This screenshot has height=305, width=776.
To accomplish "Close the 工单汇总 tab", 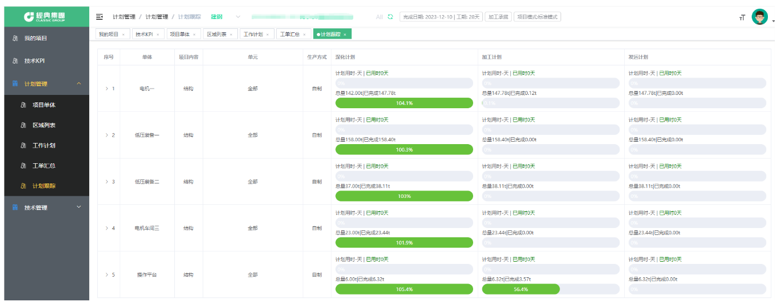I will (x=305, y=35).
